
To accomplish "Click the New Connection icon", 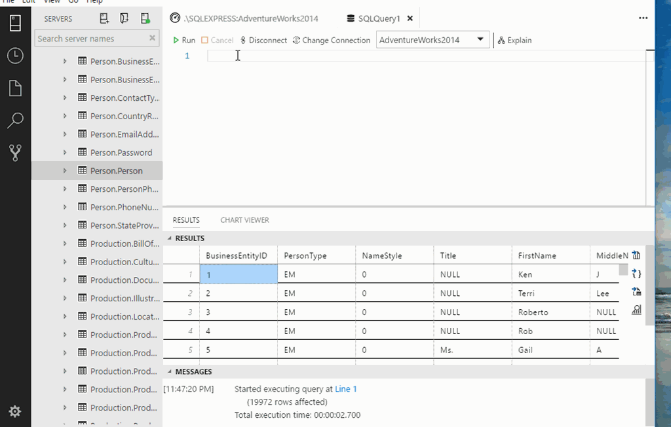I will (x=104, y=18).
